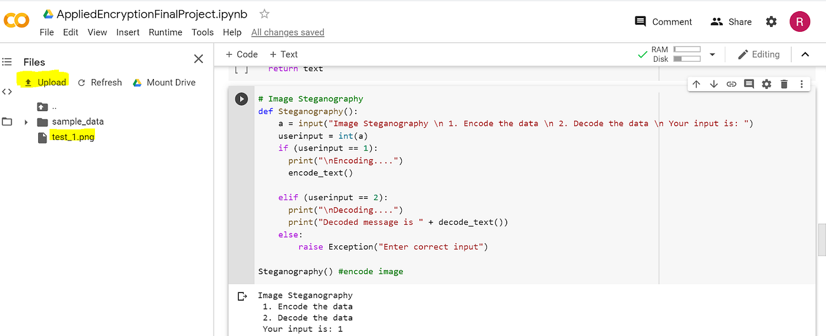
Task: Click the Upload button
Action: (44, 82)
